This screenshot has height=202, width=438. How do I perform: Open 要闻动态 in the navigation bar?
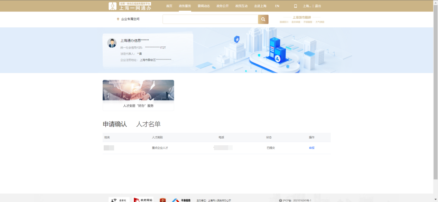204,6
